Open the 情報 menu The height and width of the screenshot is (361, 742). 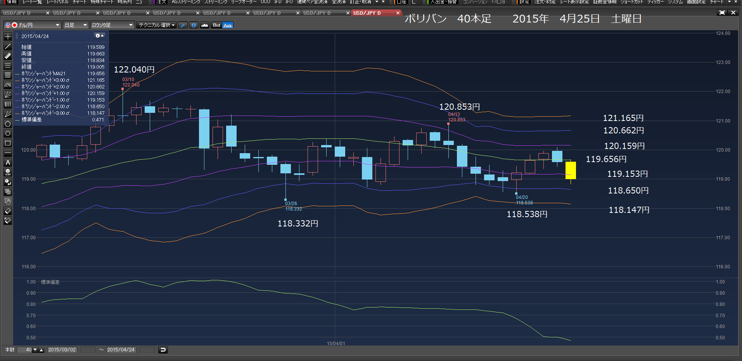pyautogui.click(x=11, y=2)
